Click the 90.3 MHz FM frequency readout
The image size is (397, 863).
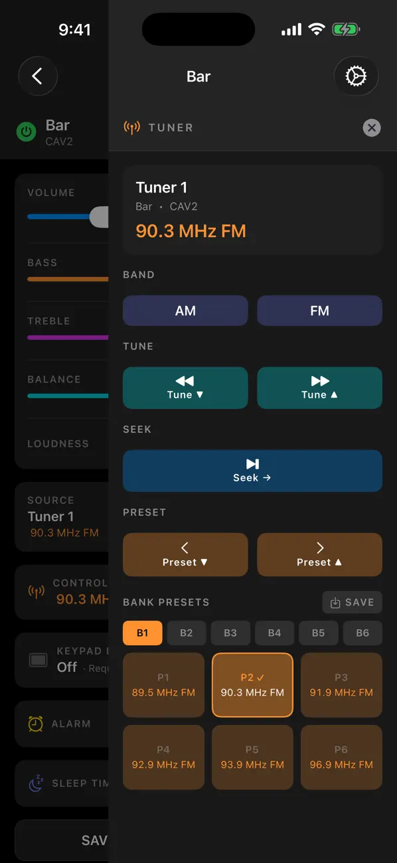click(x=191, y=231)
